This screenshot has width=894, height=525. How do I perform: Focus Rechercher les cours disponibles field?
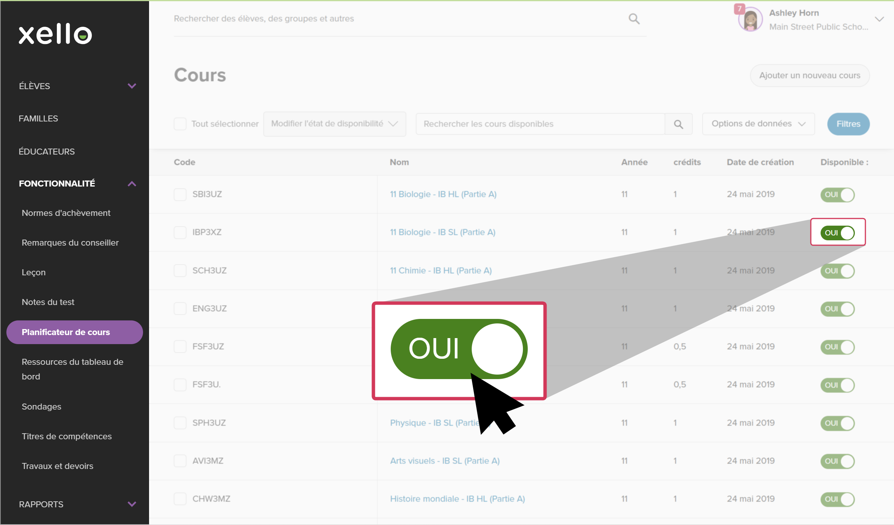click(x=540, y=124)
